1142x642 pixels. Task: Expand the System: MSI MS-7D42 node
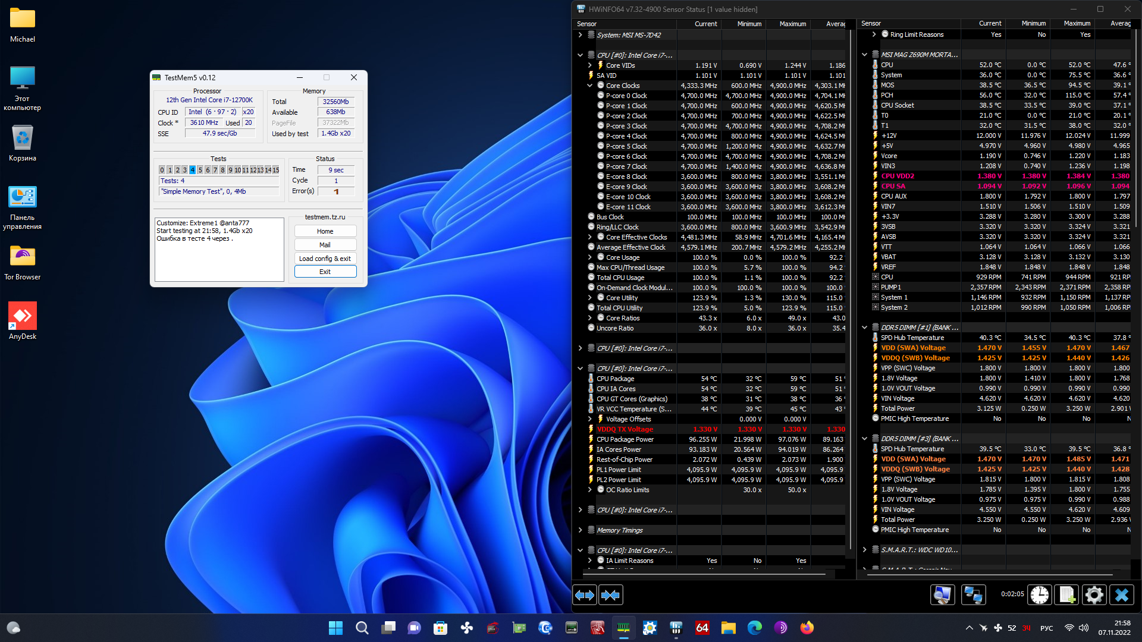pyautogui.click(x=581, y=35)
